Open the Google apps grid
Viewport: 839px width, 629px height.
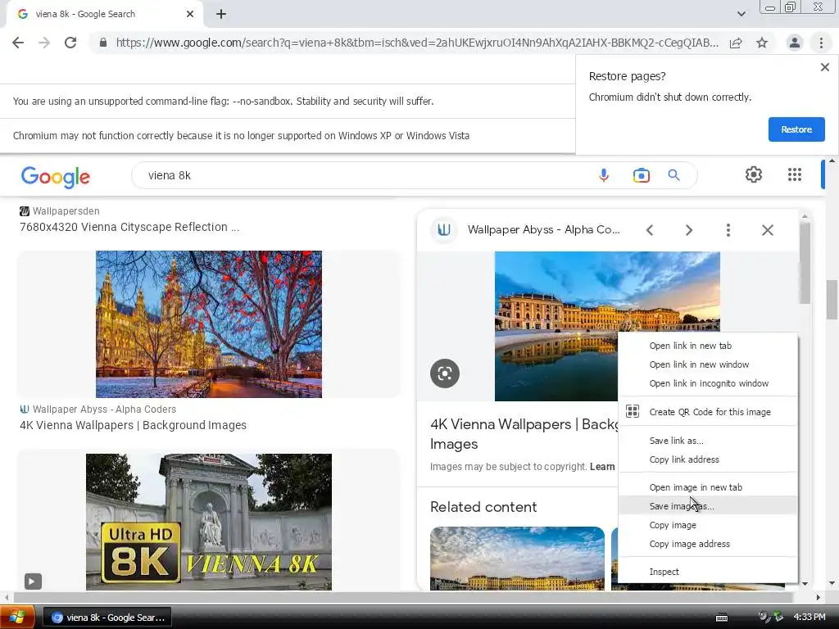[x=795, y=174]
